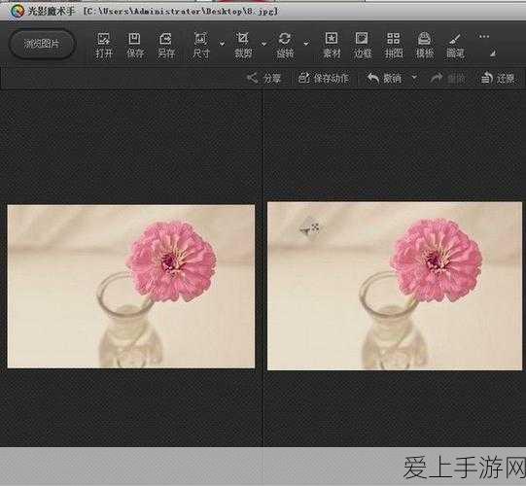Open the 素材 materials panel
The height and width of the screenshot is (486, 526).
click(x=332, y=46)
